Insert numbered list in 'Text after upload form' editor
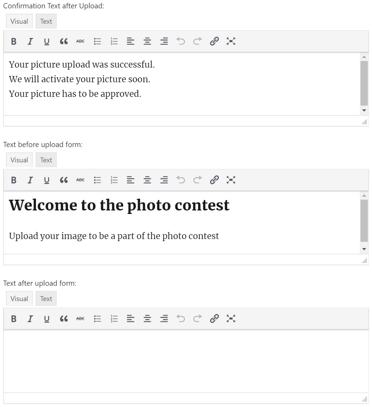The height and width of the screenshot is (407, 372). pyautogui.click(x=114, y=318)
